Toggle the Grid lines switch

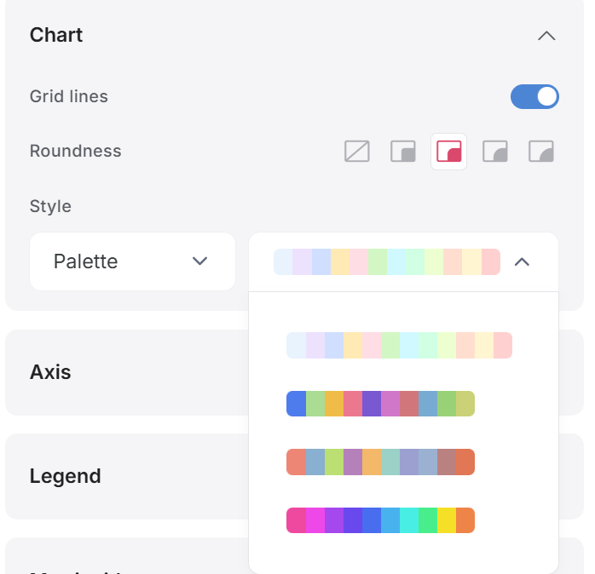534,97
